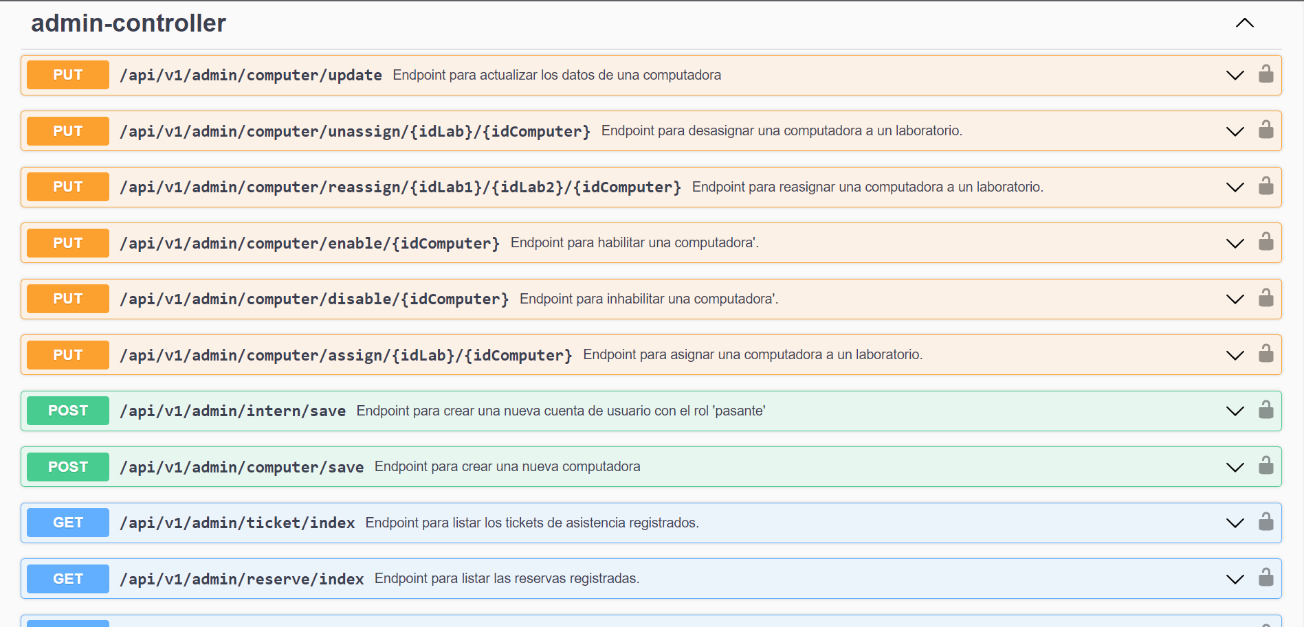
Task: Click the PUT badge on the enable endpoint
Action: tap(67, 242)
